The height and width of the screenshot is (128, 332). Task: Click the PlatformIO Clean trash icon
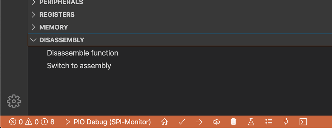pos(233,122)
